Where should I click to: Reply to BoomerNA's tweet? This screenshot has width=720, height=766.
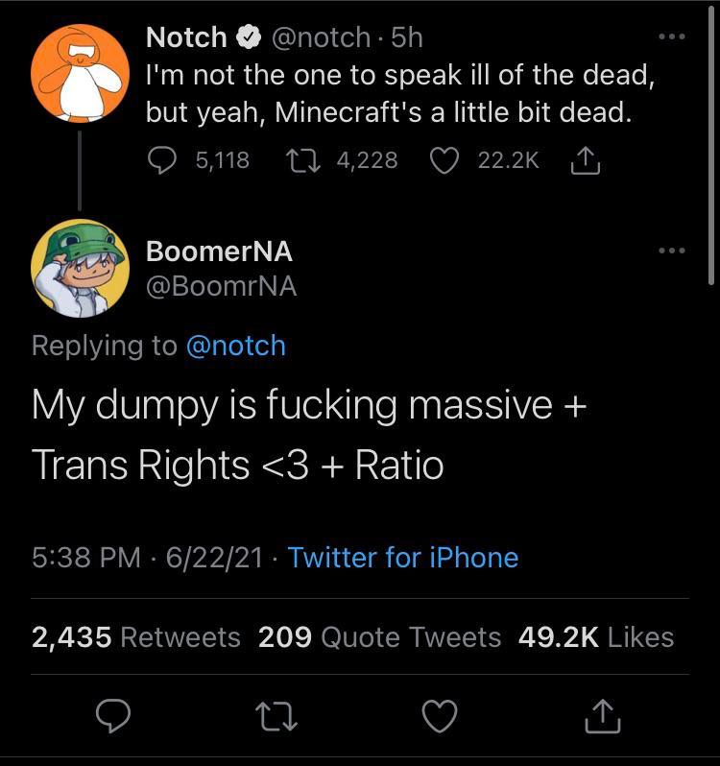[x=114, y=715]
